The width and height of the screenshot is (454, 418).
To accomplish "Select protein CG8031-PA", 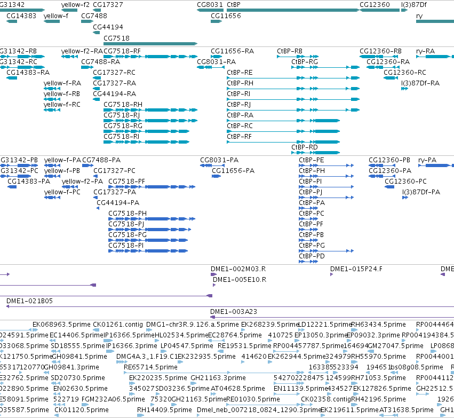I will (x=219, y=160).
